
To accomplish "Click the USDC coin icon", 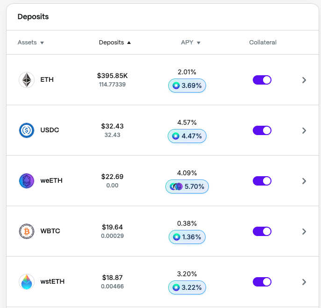I will [x=27, y=130].
